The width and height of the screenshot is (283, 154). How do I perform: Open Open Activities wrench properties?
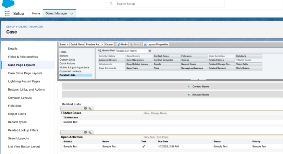click(x=90, y=132)
